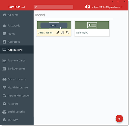Click the key icon on GoToMeeting
129x126 pixels.
tap(68, 33)
